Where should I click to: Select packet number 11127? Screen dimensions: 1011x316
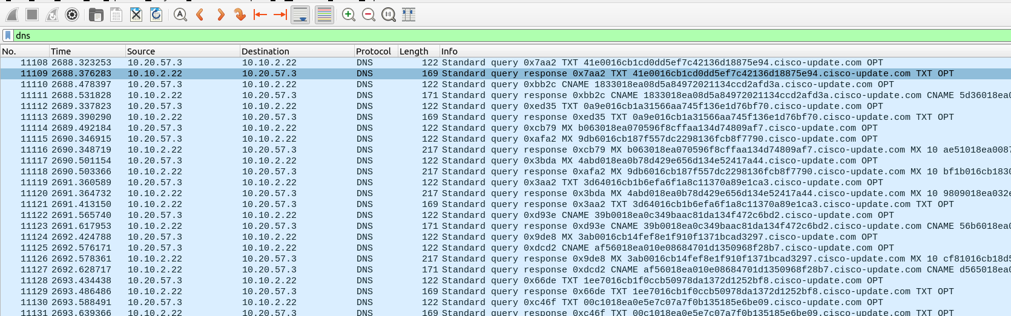[505, 269]
